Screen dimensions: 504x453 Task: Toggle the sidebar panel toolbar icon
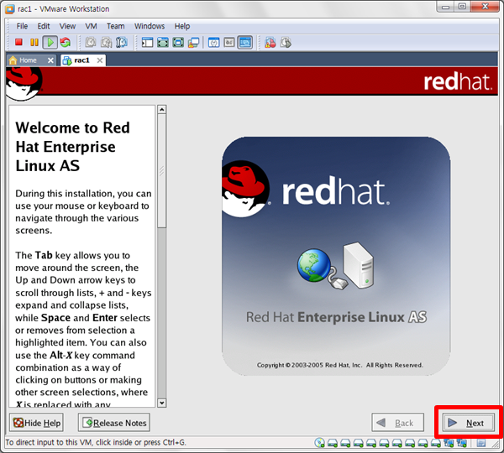pos(148,43)
